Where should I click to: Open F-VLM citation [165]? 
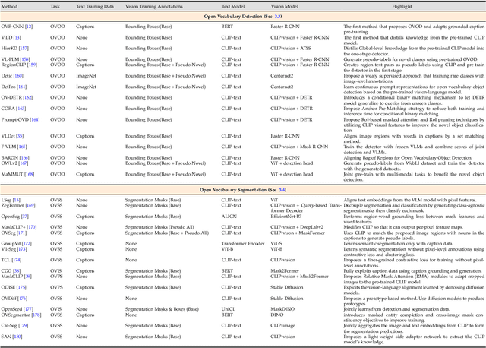[x=24, y=146]
